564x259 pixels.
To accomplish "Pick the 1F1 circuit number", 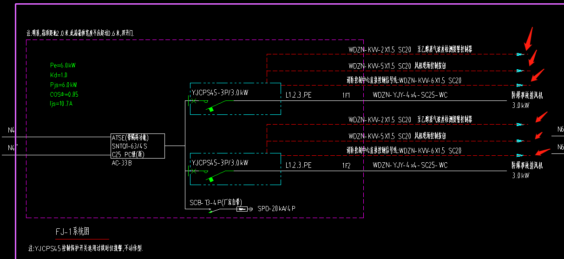I will point(346,95).
